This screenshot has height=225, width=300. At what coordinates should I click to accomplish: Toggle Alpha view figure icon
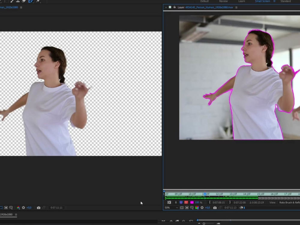click(176, 202)
